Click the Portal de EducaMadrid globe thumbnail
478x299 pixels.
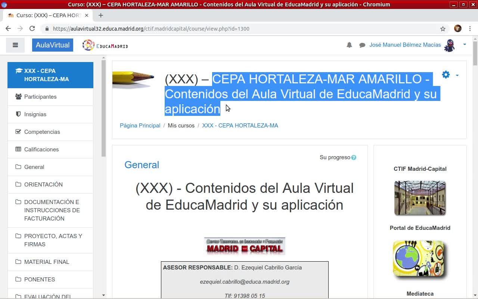click(x=420, y=260)
